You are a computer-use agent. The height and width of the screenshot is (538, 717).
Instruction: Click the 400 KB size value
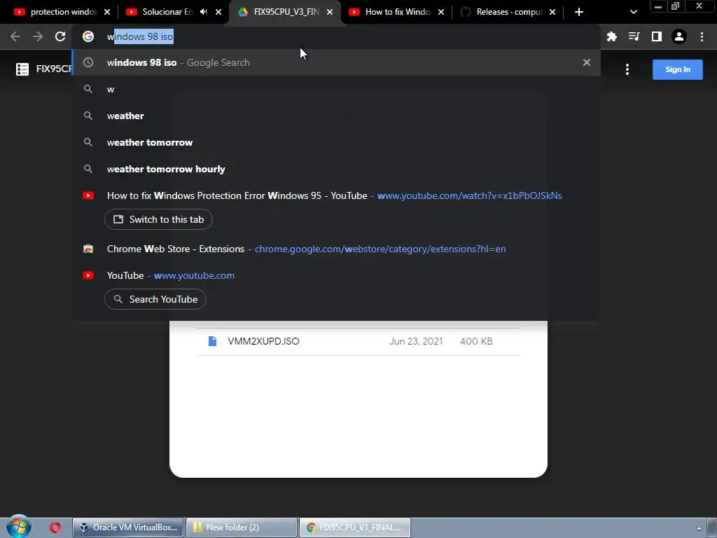click(476, 341)
